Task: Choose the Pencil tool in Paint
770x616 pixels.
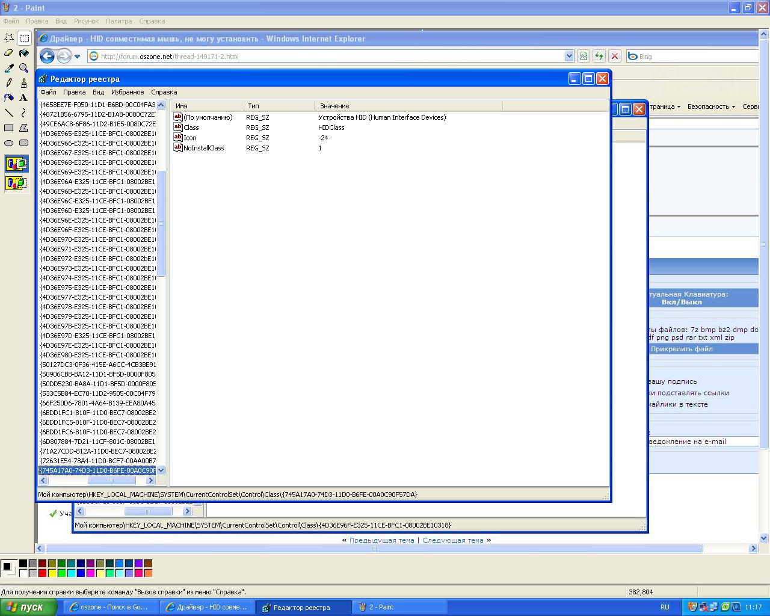Action: tap(9, 83)
